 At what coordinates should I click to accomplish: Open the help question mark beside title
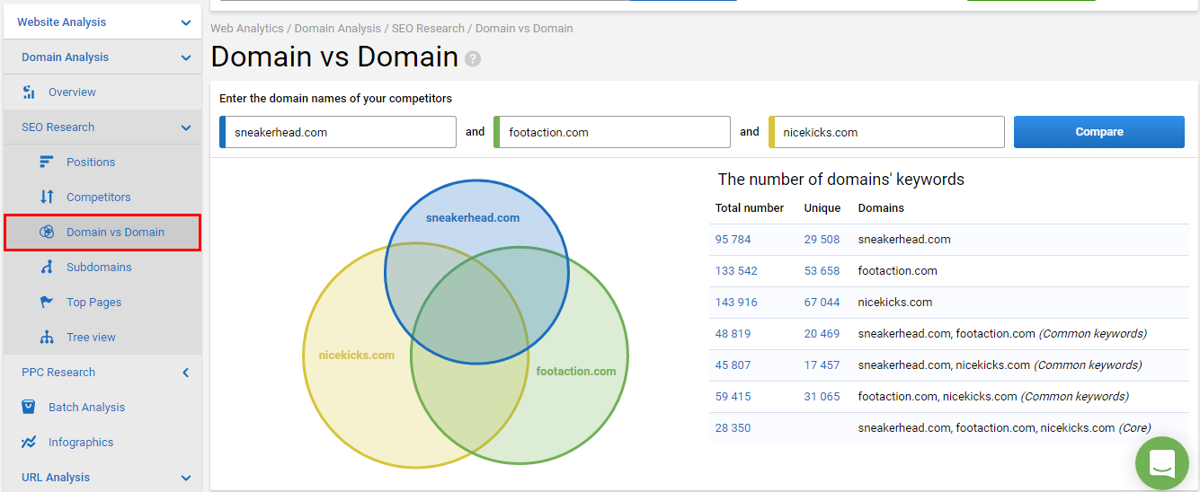473,58
